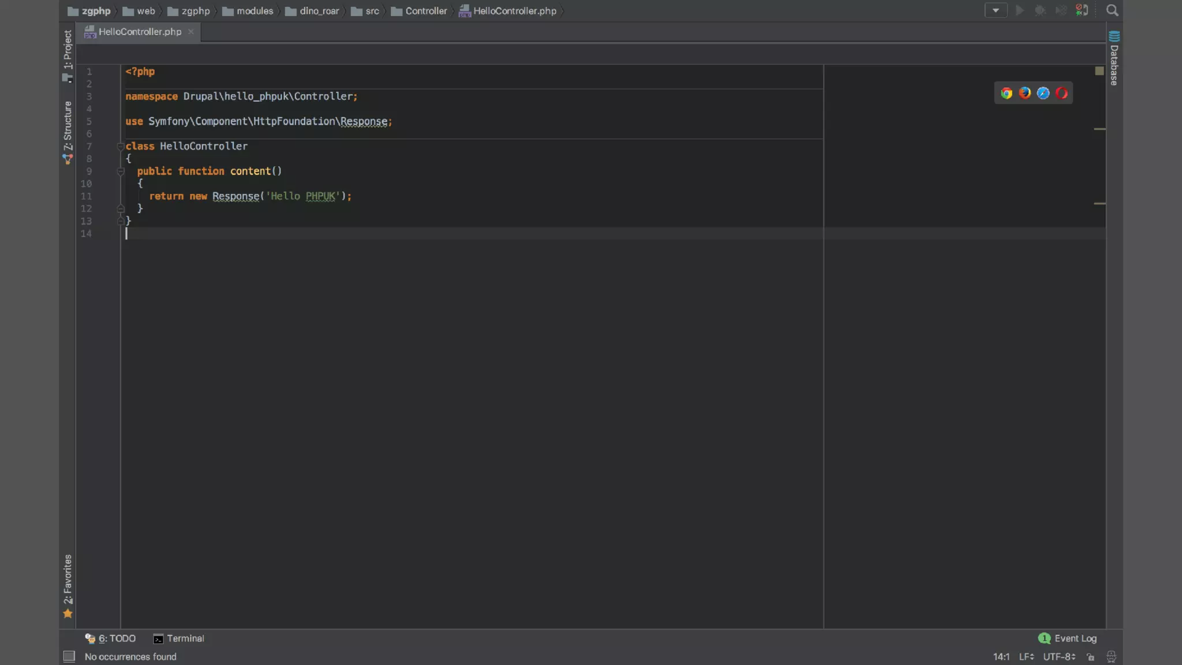
Task: Click the debug bug icon
Action: click(x=1040, y=10)
